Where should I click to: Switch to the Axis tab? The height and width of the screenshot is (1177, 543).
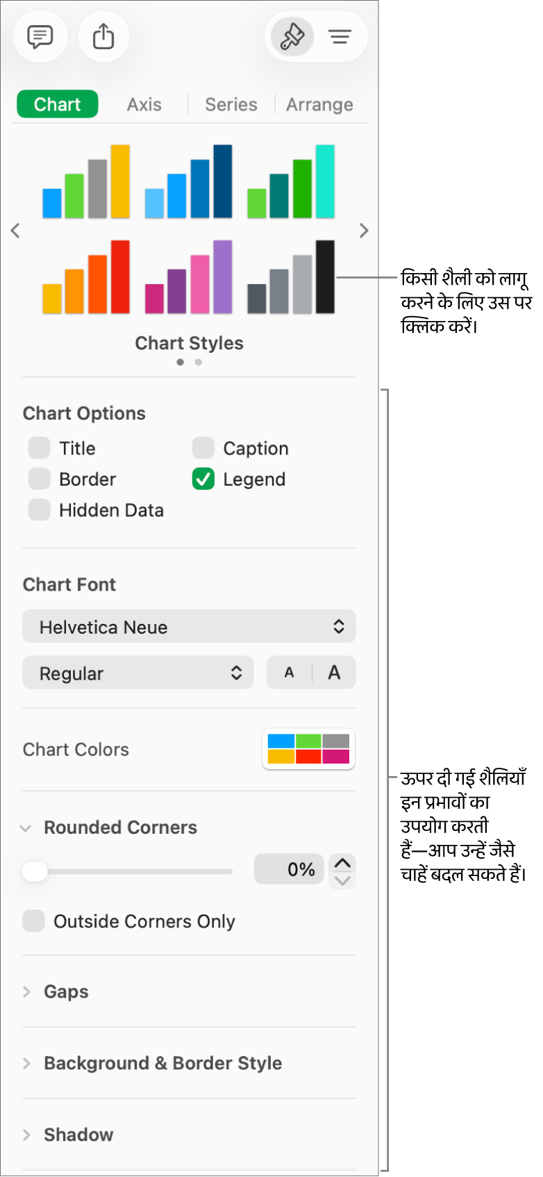(x=144, y=104)
